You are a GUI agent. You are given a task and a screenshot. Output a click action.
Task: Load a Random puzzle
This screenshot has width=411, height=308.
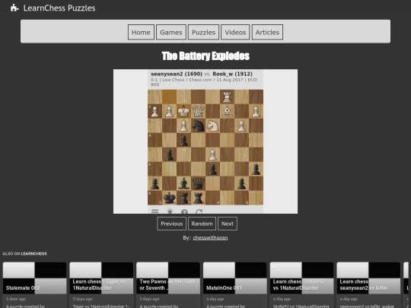click(x=202, y=224)
